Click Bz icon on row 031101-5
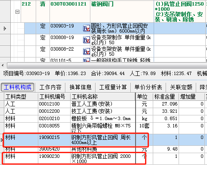 tap(87, 60)
